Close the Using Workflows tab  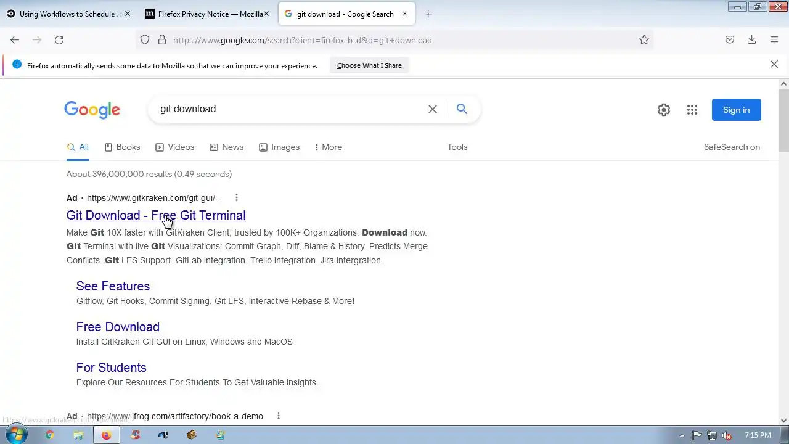(128, 14)
